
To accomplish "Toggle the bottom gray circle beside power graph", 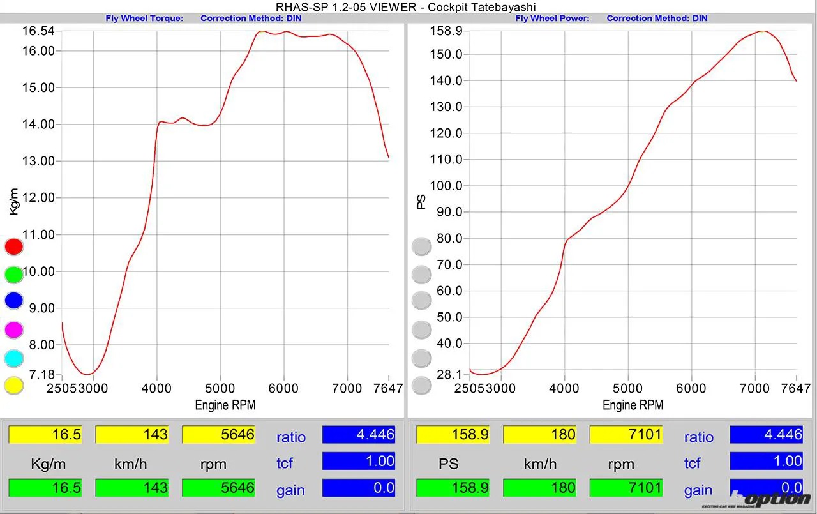I will (421, 385).
